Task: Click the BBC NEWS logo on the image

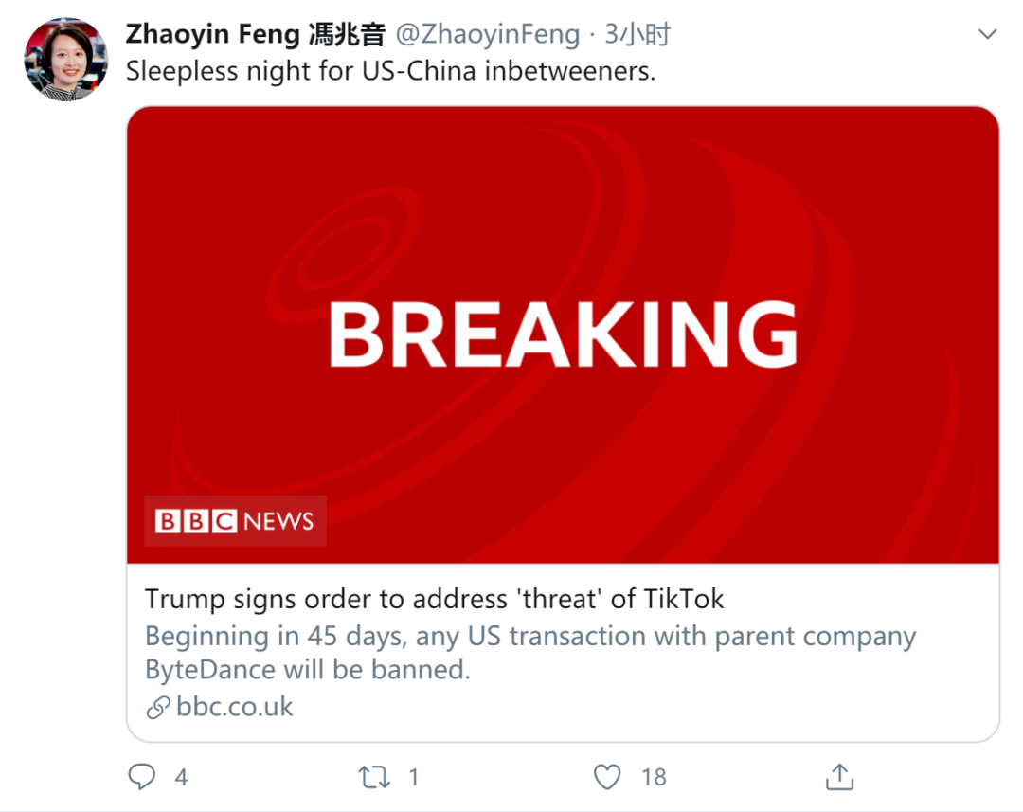Action: [x=233, y=520]
